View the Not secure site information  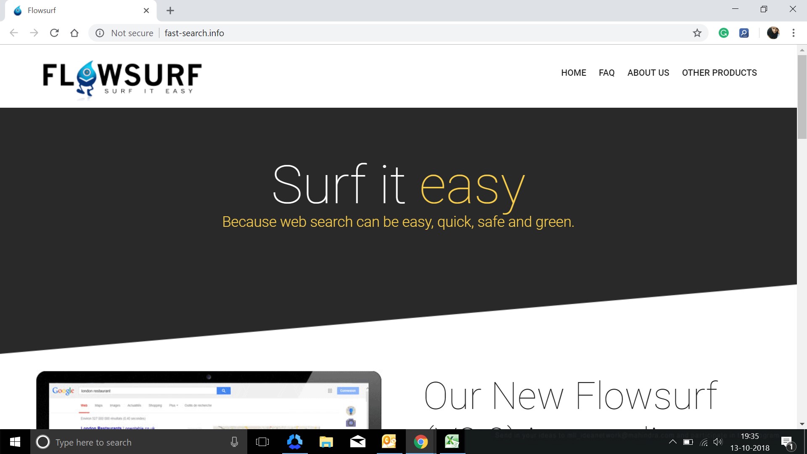100,33
